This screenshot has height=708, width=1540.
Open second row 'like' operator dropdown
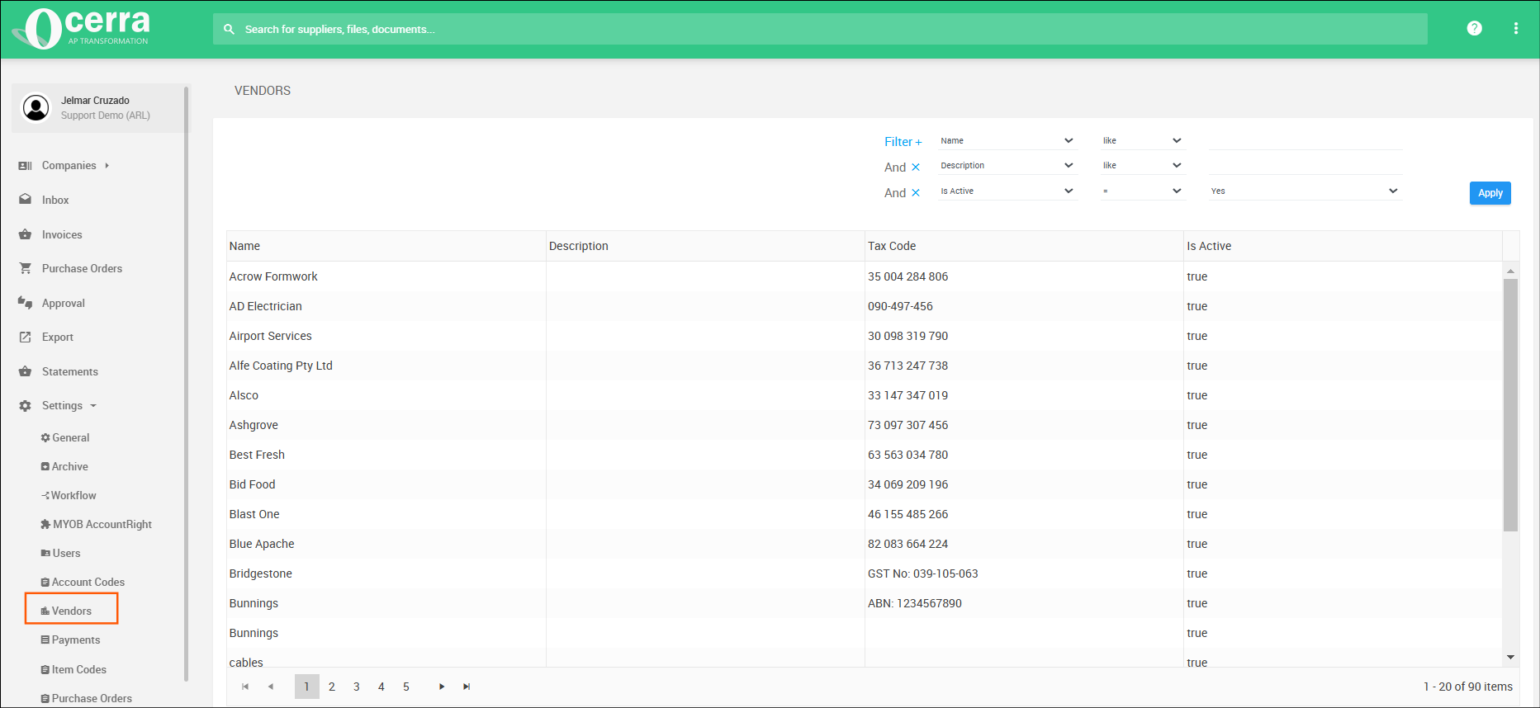click(1143, 166)
